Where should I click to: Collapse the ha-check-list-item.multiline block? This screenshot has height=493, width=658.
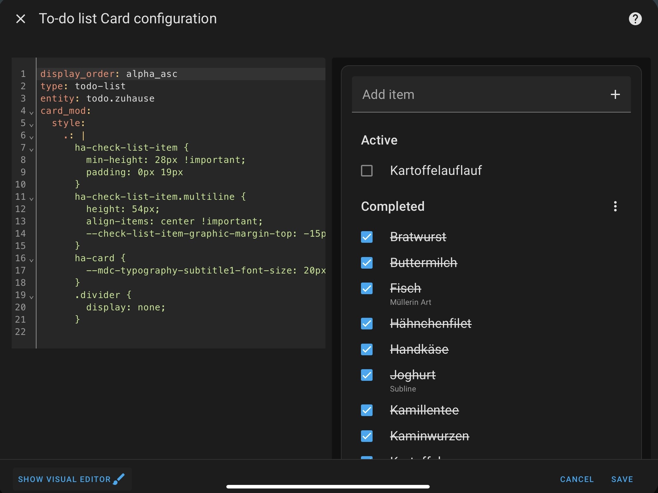(31, 198)
